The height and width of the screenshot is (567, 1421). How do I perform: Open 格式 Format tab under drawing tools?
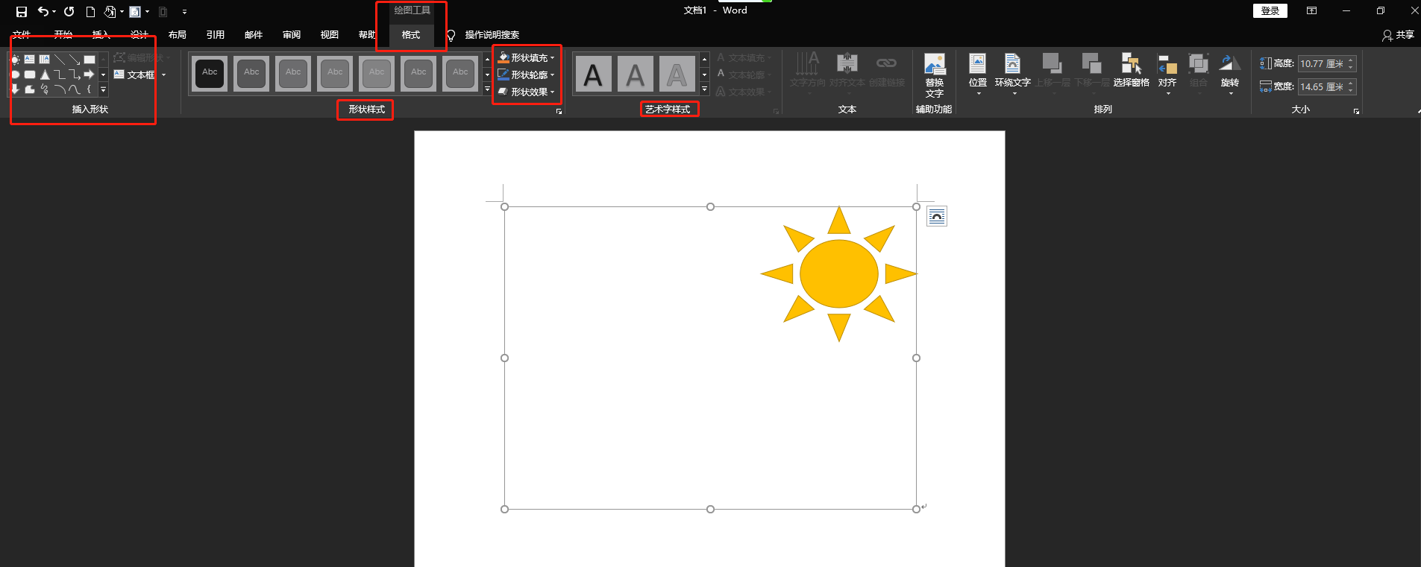tap(411, 35)
